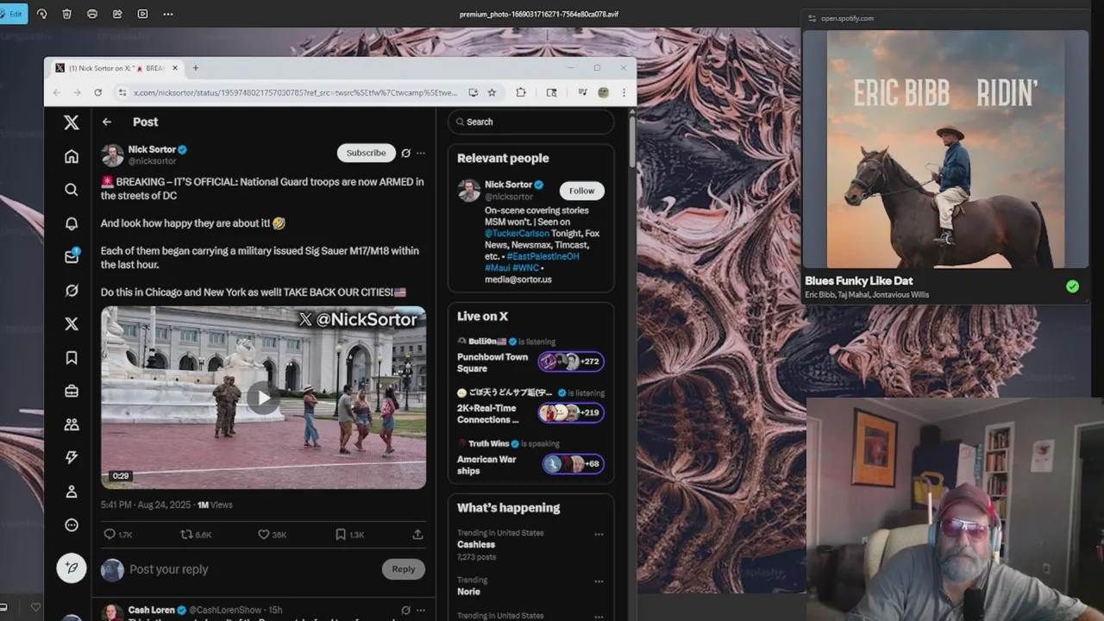Open Bookmarks in X sidebar
Image resolution: width=1104 pixels, height=621 pixels.
(x=72, y=357)
